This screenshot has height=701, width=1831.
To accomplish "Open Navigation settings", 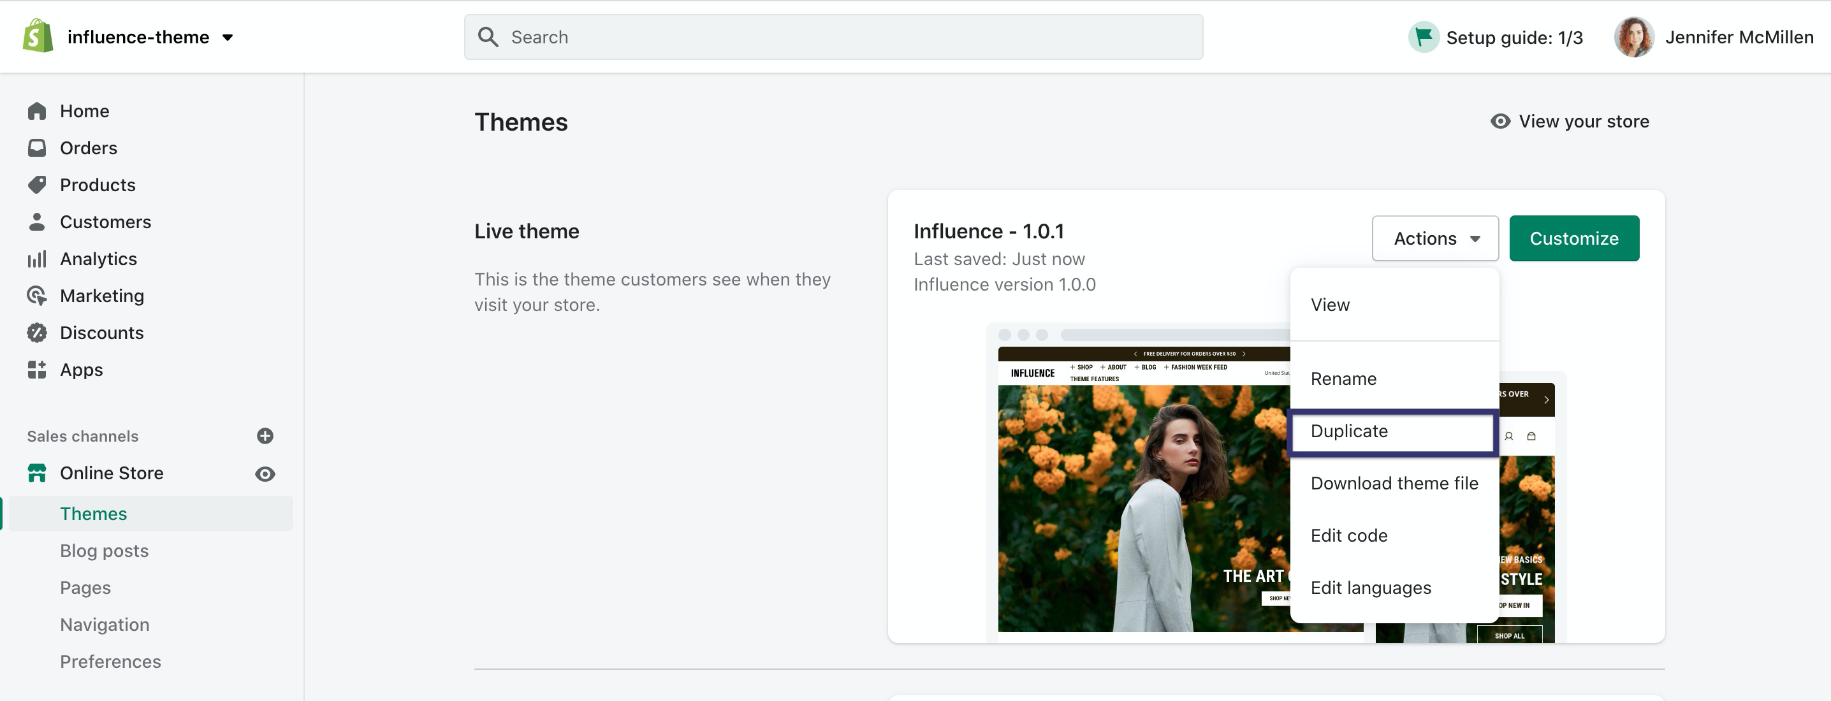I will coord(105,625).
